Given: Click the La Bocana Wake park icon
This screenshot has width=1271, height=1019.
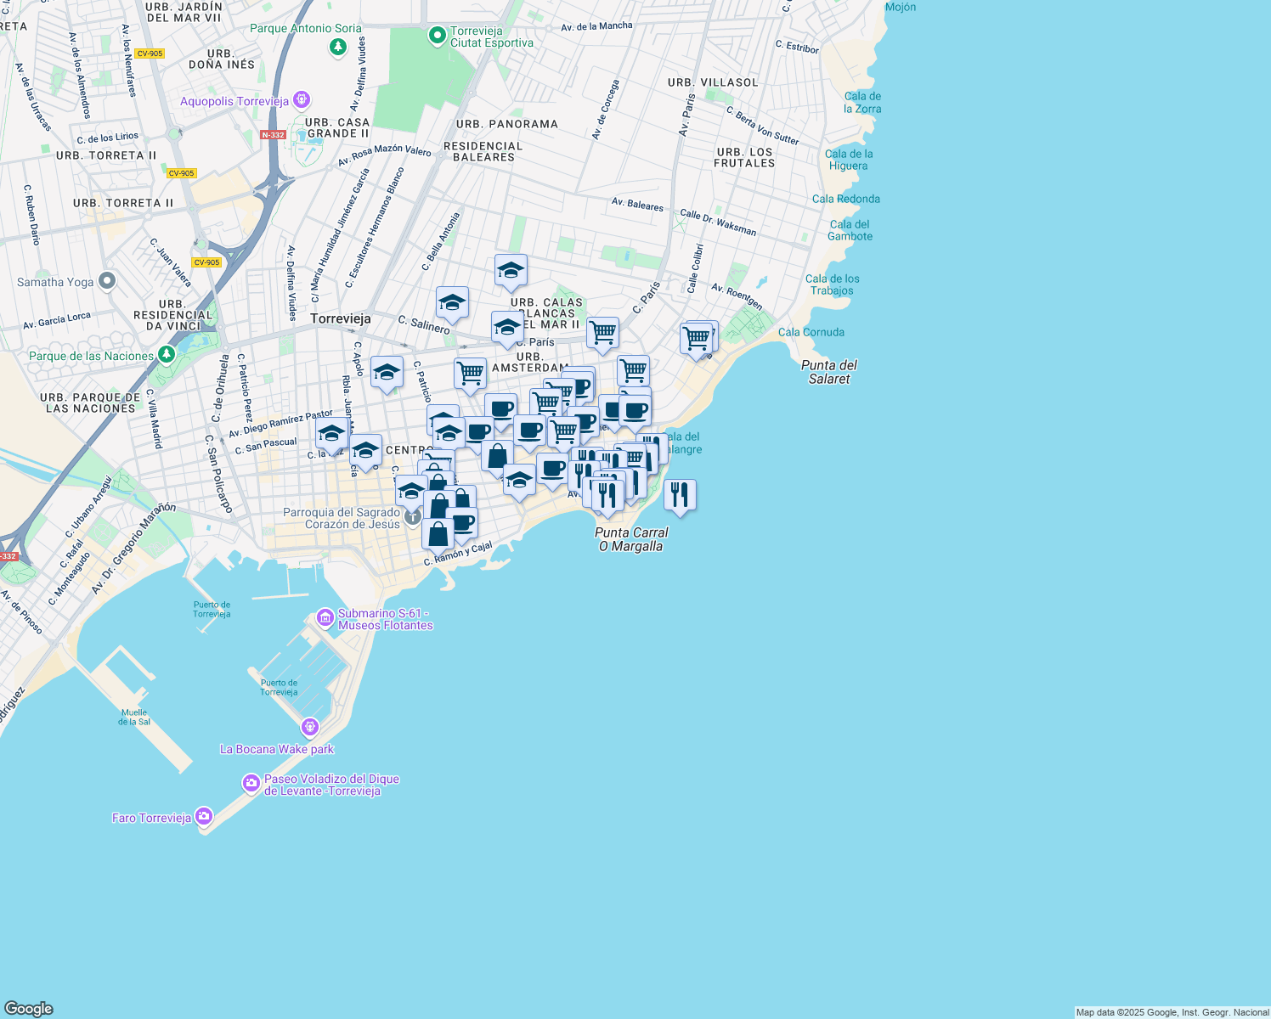Looking at the screenshot, I should 310,727.
